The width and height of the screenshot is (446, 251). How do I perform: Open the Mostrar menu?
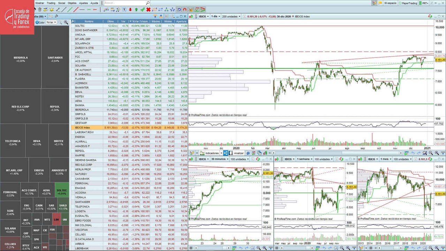click(x=40, y=3)
